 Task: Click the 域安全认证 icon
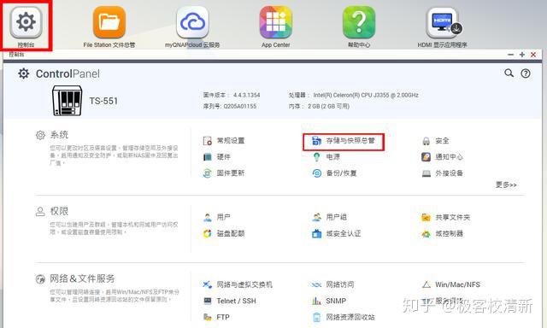coord(317,233)
